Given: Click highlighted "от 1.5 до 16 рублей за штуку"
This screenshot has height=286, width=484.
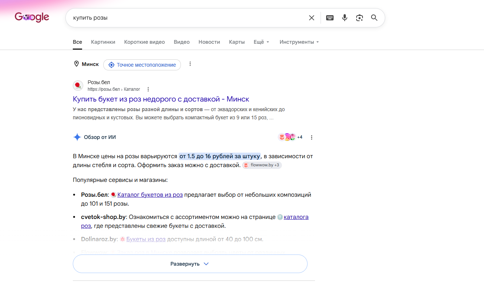Looking at the screenshot, I should point(220,156).
